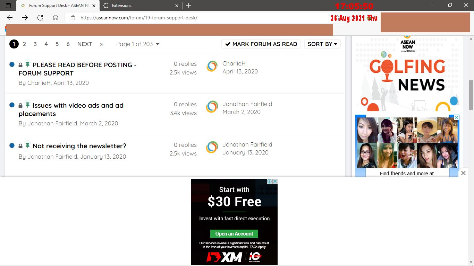The width and height of the screenshot is (474, 266).
Task: Open the Page 1 of 203 dropdown
Action: [138, 44]
